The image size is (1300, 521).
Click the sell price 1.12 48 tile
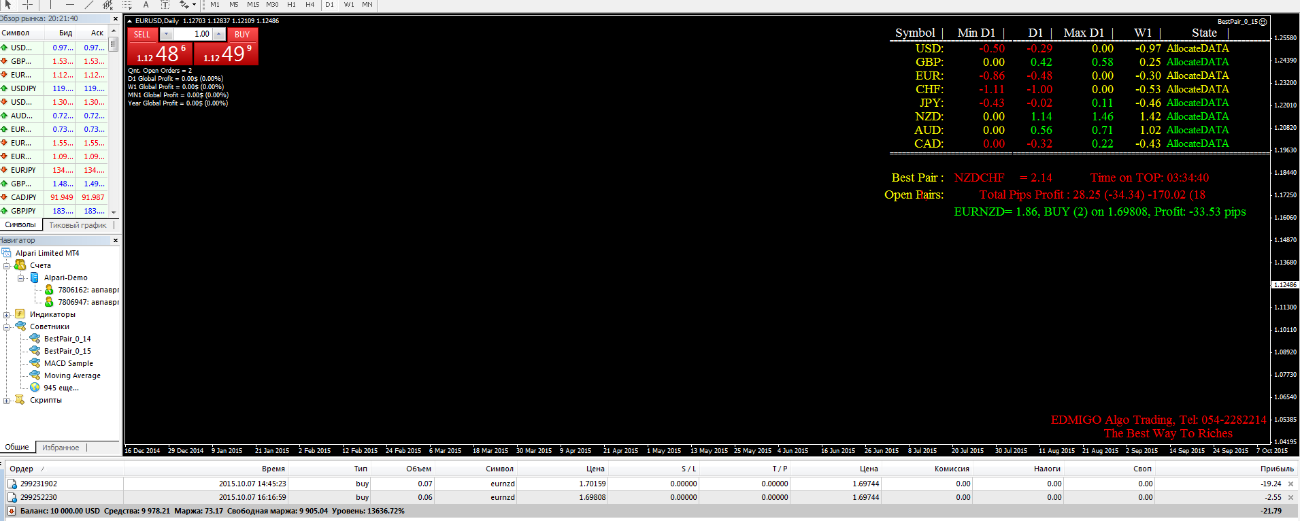[160, 54]
